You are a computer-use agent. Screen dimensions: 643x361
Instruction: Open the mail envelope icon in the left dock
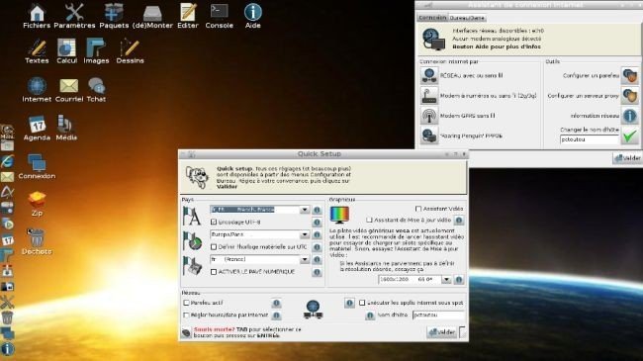7,177
